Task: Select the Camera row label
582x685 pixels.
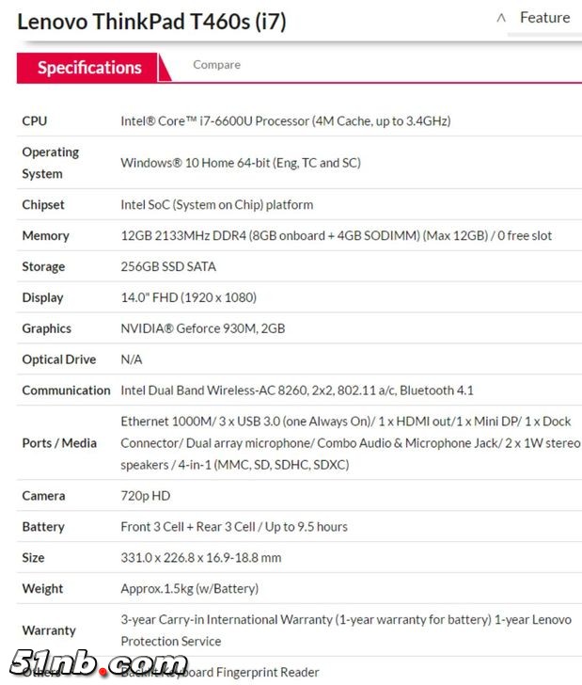Action: tap(43, 496)
